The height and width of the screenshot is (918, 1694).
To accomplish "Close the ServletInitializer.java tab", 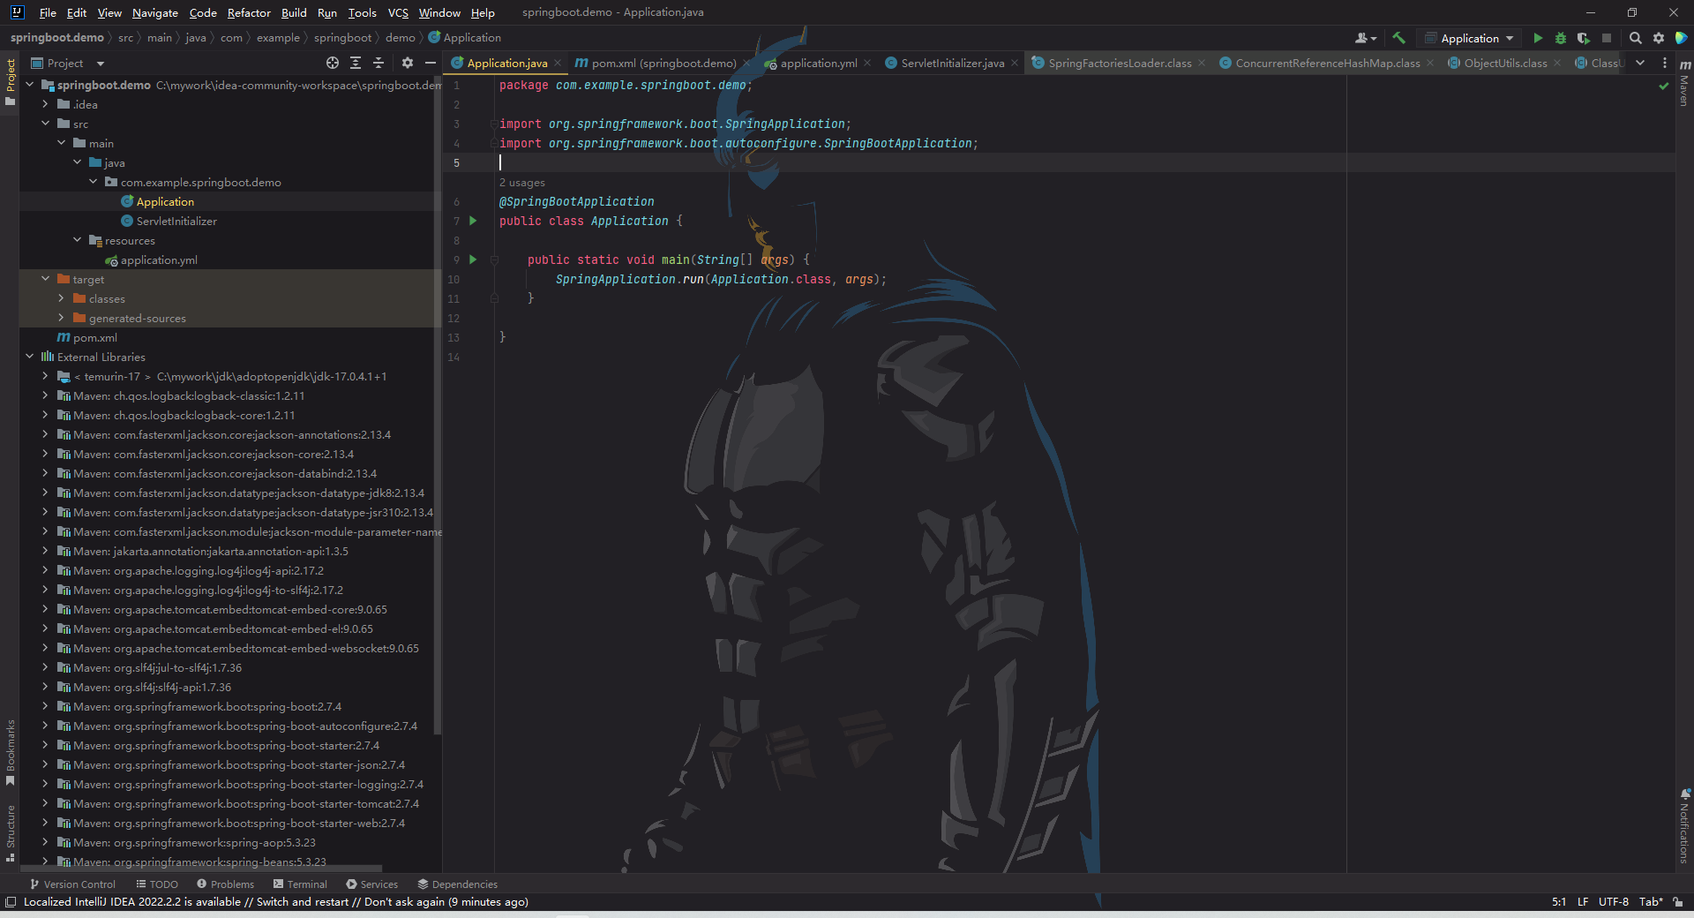I will pyautogui.click(x=1015, y=63).
